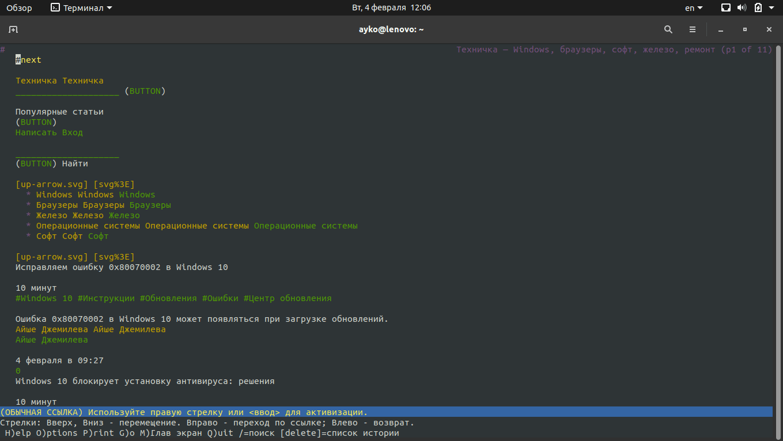The image size is (783, 441).
Task: Click the #Центр обновления tag
Action: 288,298
